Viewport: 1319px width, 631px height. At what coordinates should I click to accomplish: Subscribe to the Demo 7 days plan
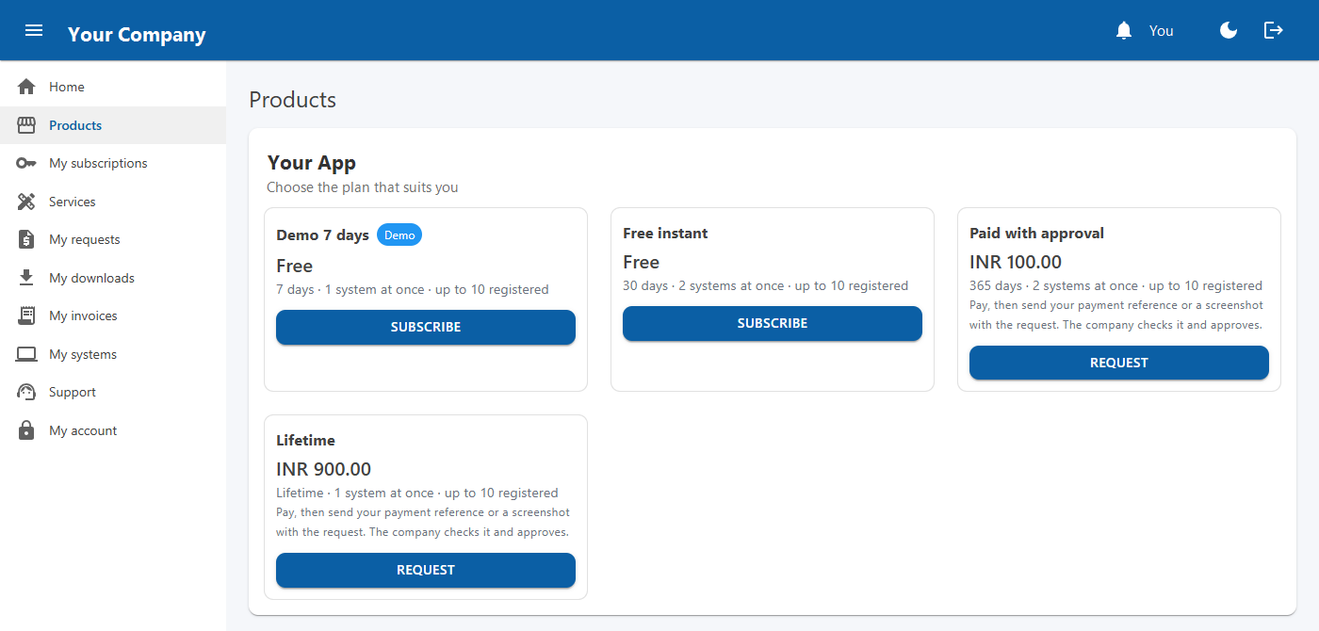click(x=426, y=327)
